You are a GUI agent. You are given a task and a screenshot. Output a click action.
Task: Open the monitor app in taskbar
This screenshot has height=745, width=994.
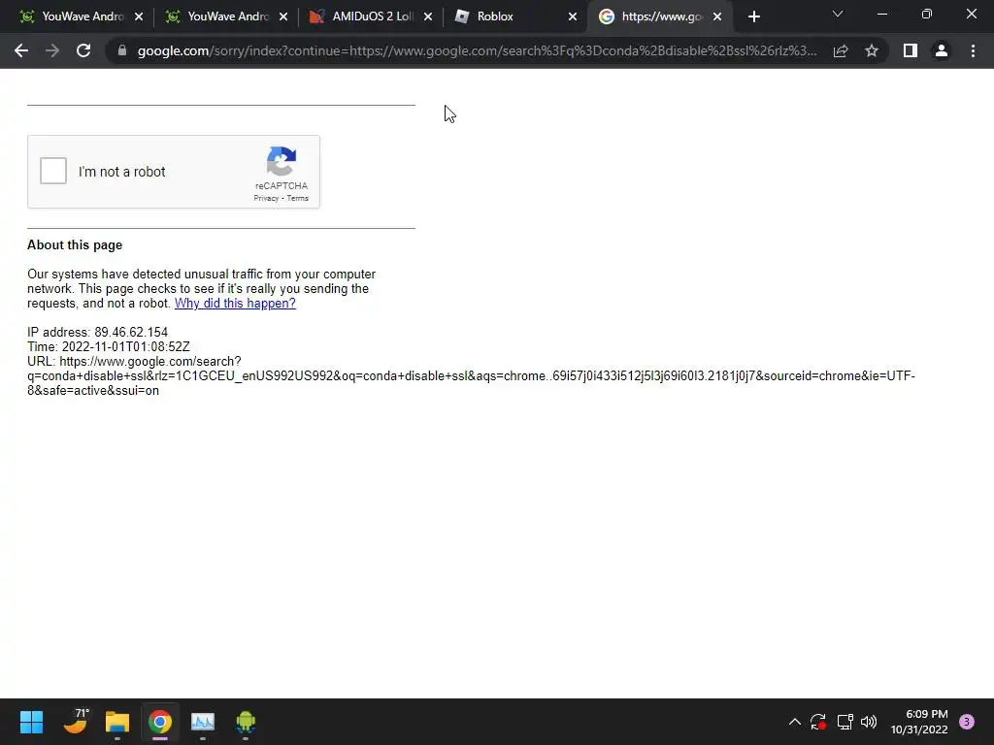pos(203,722)
